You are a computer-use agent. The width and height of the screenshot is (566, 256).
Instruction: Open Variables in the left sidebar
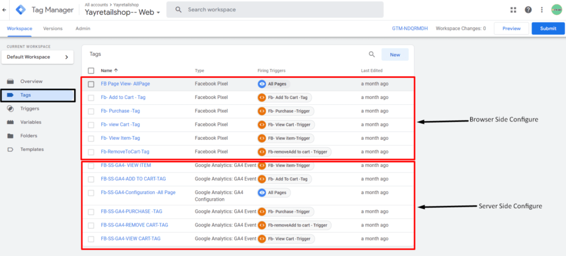click(x=30, y=122)
